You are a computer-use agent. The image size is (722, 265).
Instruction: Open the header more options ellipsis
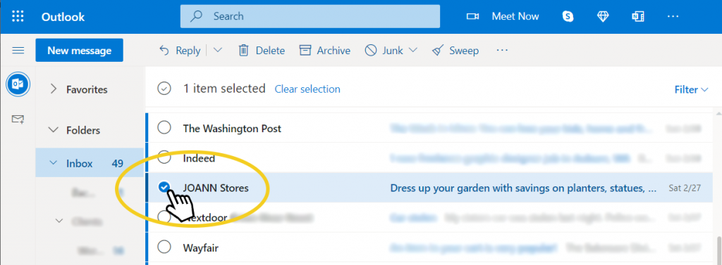click(x=673, y=17)
